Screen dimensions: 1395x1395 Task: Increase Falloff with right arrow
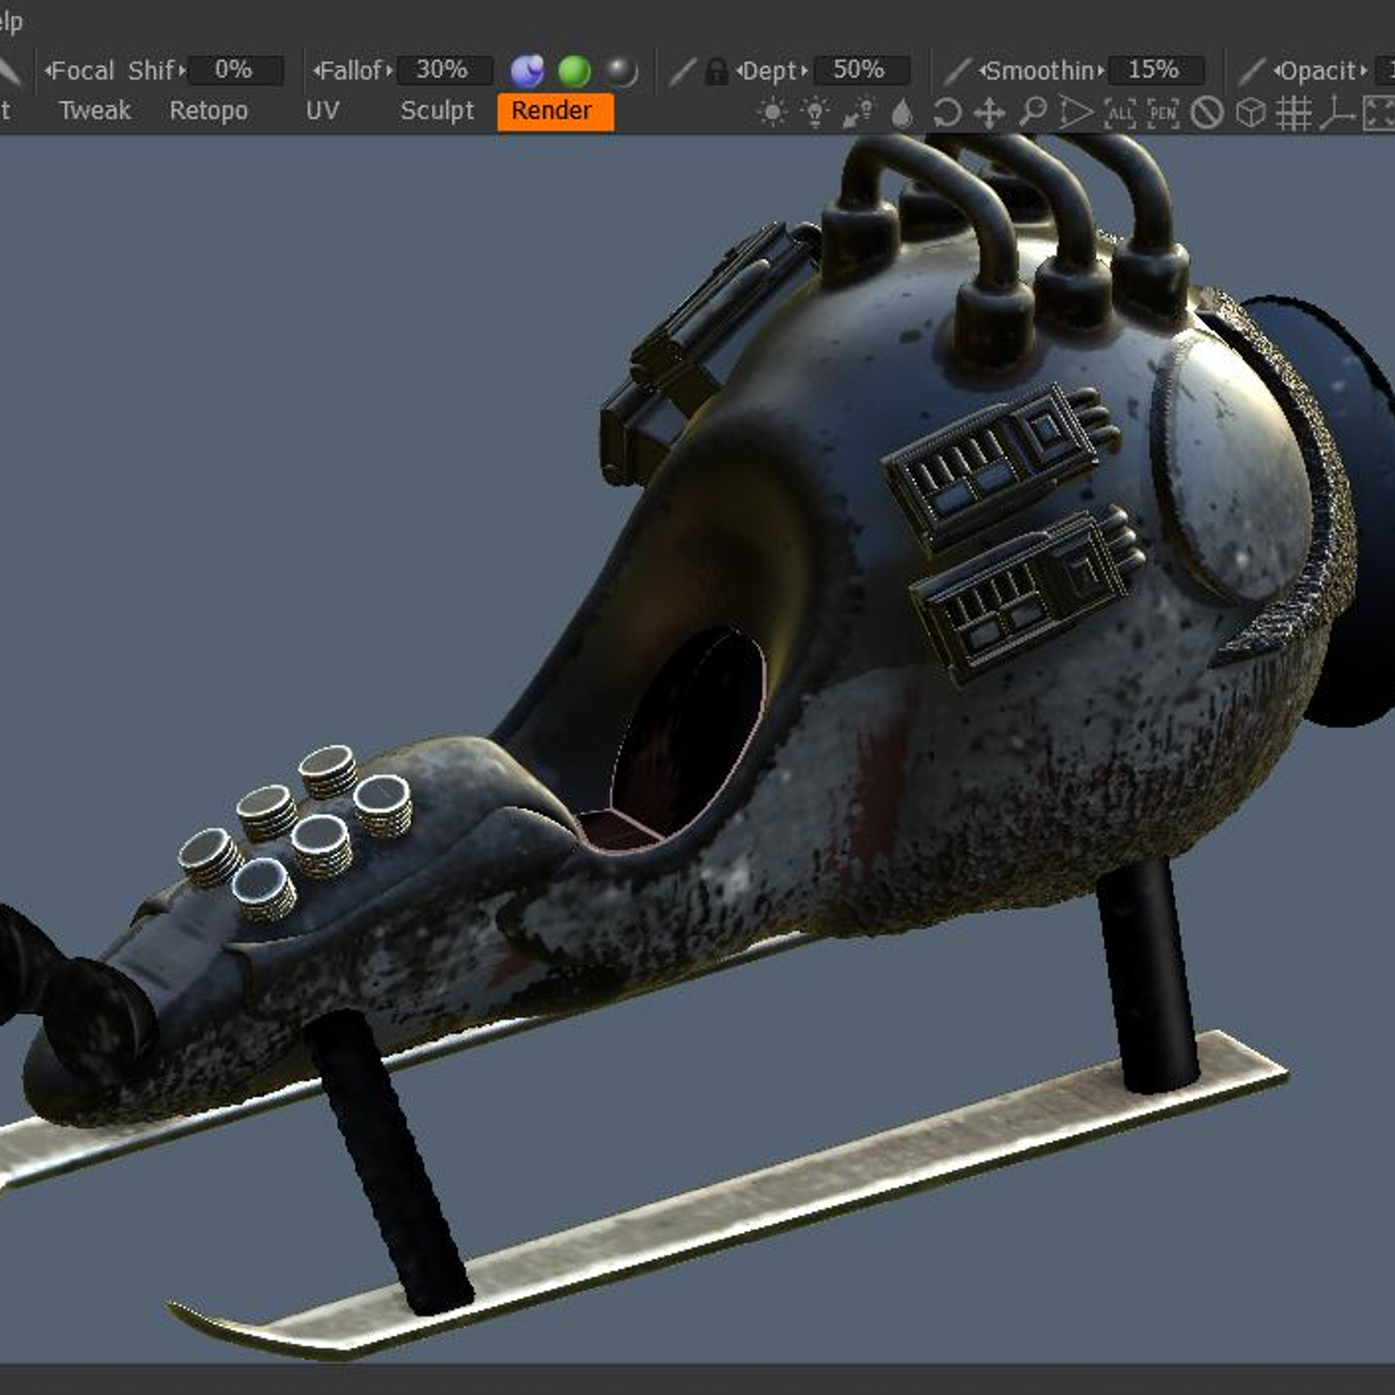tap(390, 71)
